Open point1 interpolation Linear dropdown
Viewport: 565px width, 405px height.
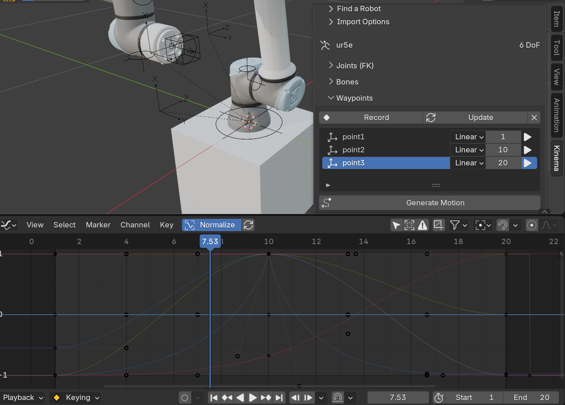pos(468,137)
